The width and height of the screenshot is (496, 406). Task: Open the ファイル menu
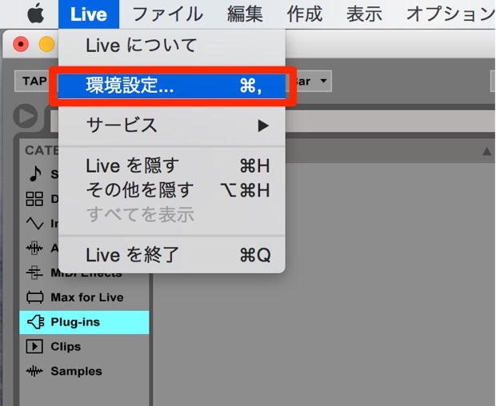tap(168, 14)
